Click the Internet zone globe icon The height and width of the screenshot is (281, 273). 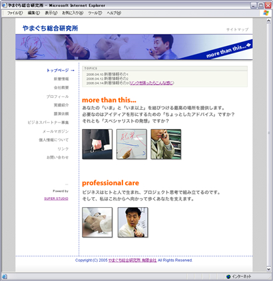coord(228,276)
